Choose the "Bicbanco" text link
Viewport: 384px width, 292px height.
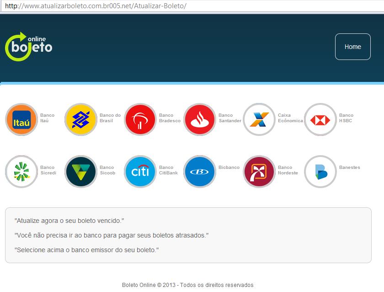click(229, 168)
